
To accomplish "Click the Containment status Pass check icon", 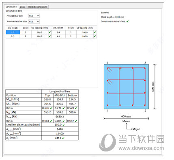I will coord(127,21).
